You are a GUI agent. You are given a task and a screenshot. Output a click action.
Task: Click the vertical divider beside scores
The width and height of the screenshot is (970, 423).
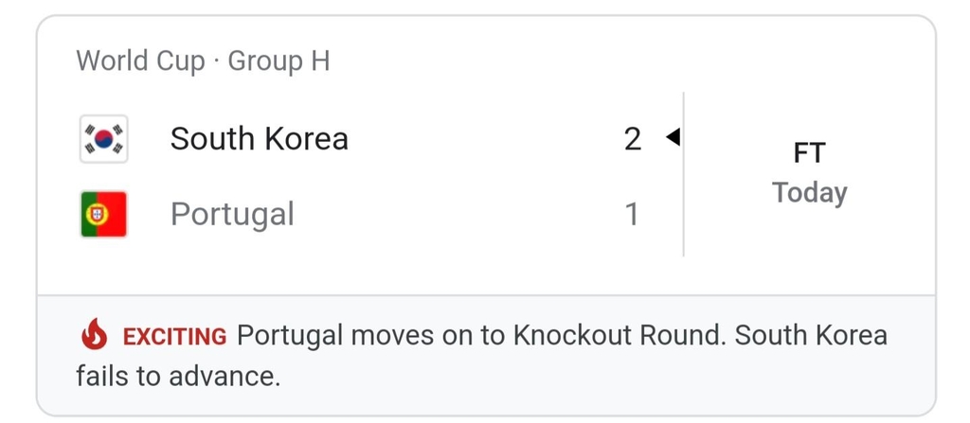coord(684,174)
